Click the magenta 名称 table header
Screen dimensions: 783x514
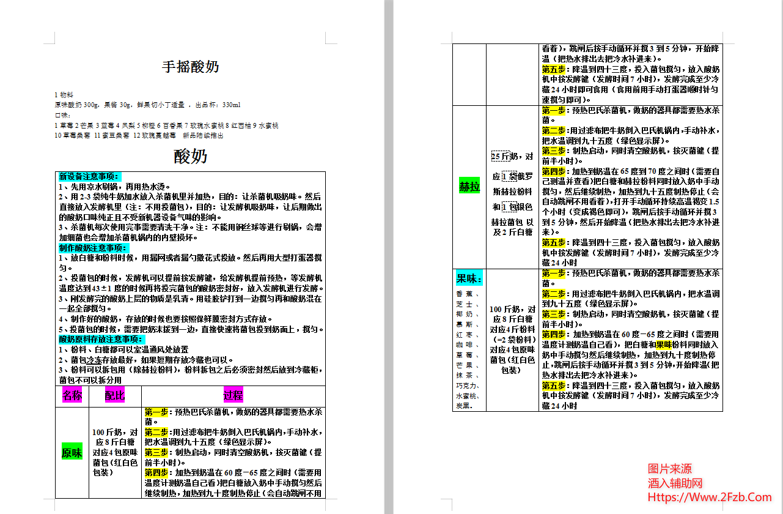click(x=72, y=394)
